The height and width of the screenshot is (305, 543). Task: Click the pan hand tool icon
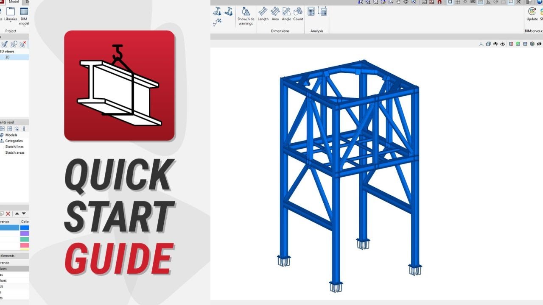[398, 2]
